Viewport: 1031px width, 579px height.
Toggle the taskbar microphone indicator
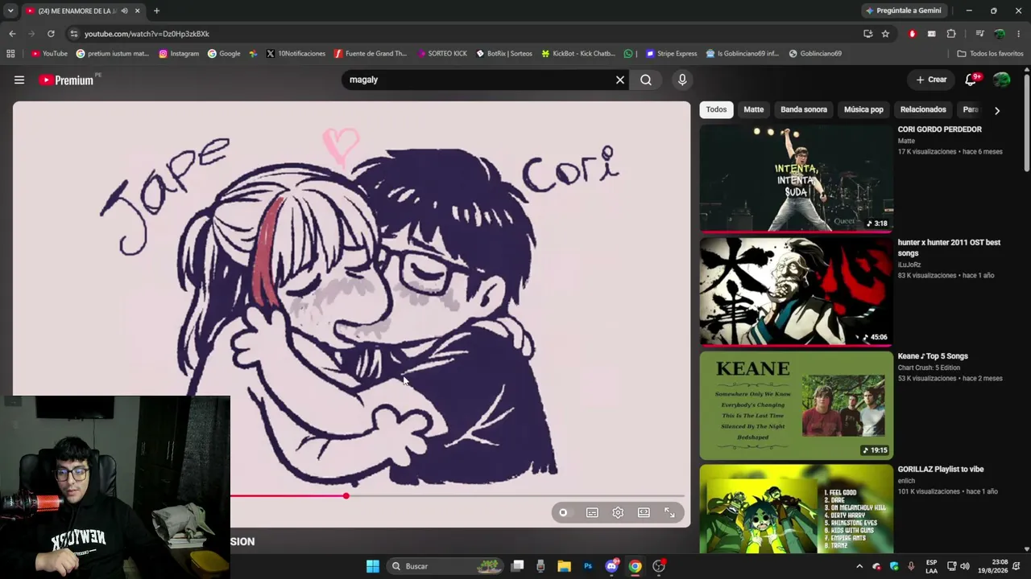point(911,566)
